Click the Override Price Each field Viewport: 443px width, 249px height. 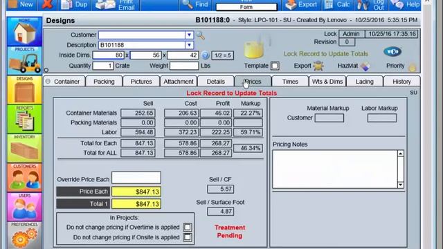tap(136, 178)
